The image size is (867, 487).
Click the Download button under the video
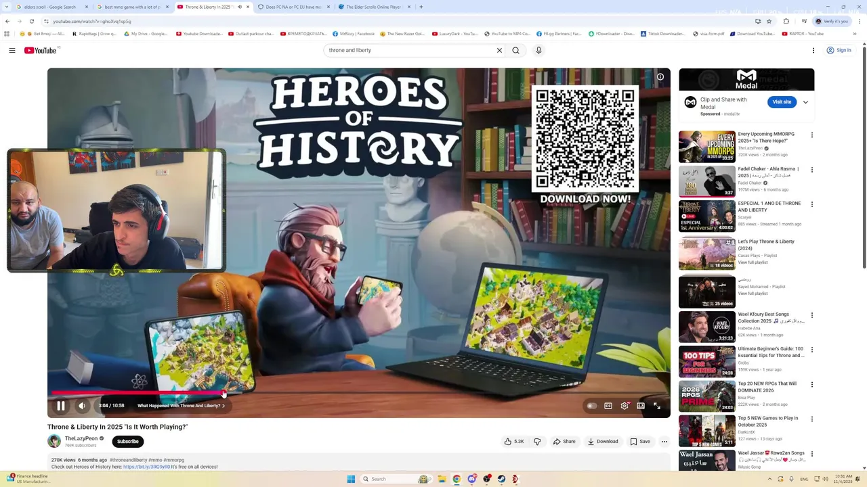[x=603, y=442]
